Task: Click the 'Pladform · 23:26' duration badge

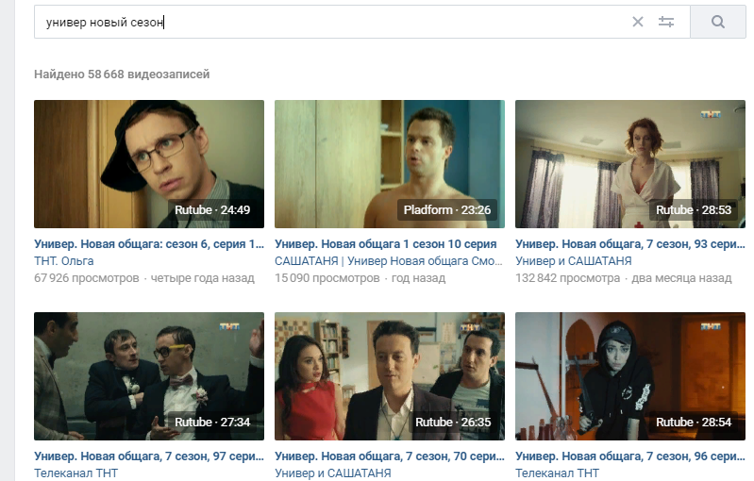Action: (x=447, y=210)
